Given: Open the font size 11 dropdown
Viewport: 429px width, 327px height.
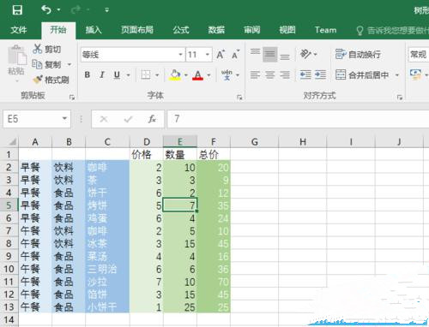Looking at the screenshot, I should pos(208,54).
